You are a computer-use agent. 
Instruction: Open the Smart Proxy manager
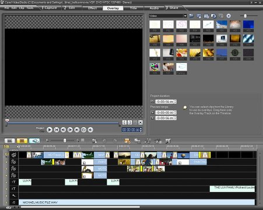(x=127, y=141)
